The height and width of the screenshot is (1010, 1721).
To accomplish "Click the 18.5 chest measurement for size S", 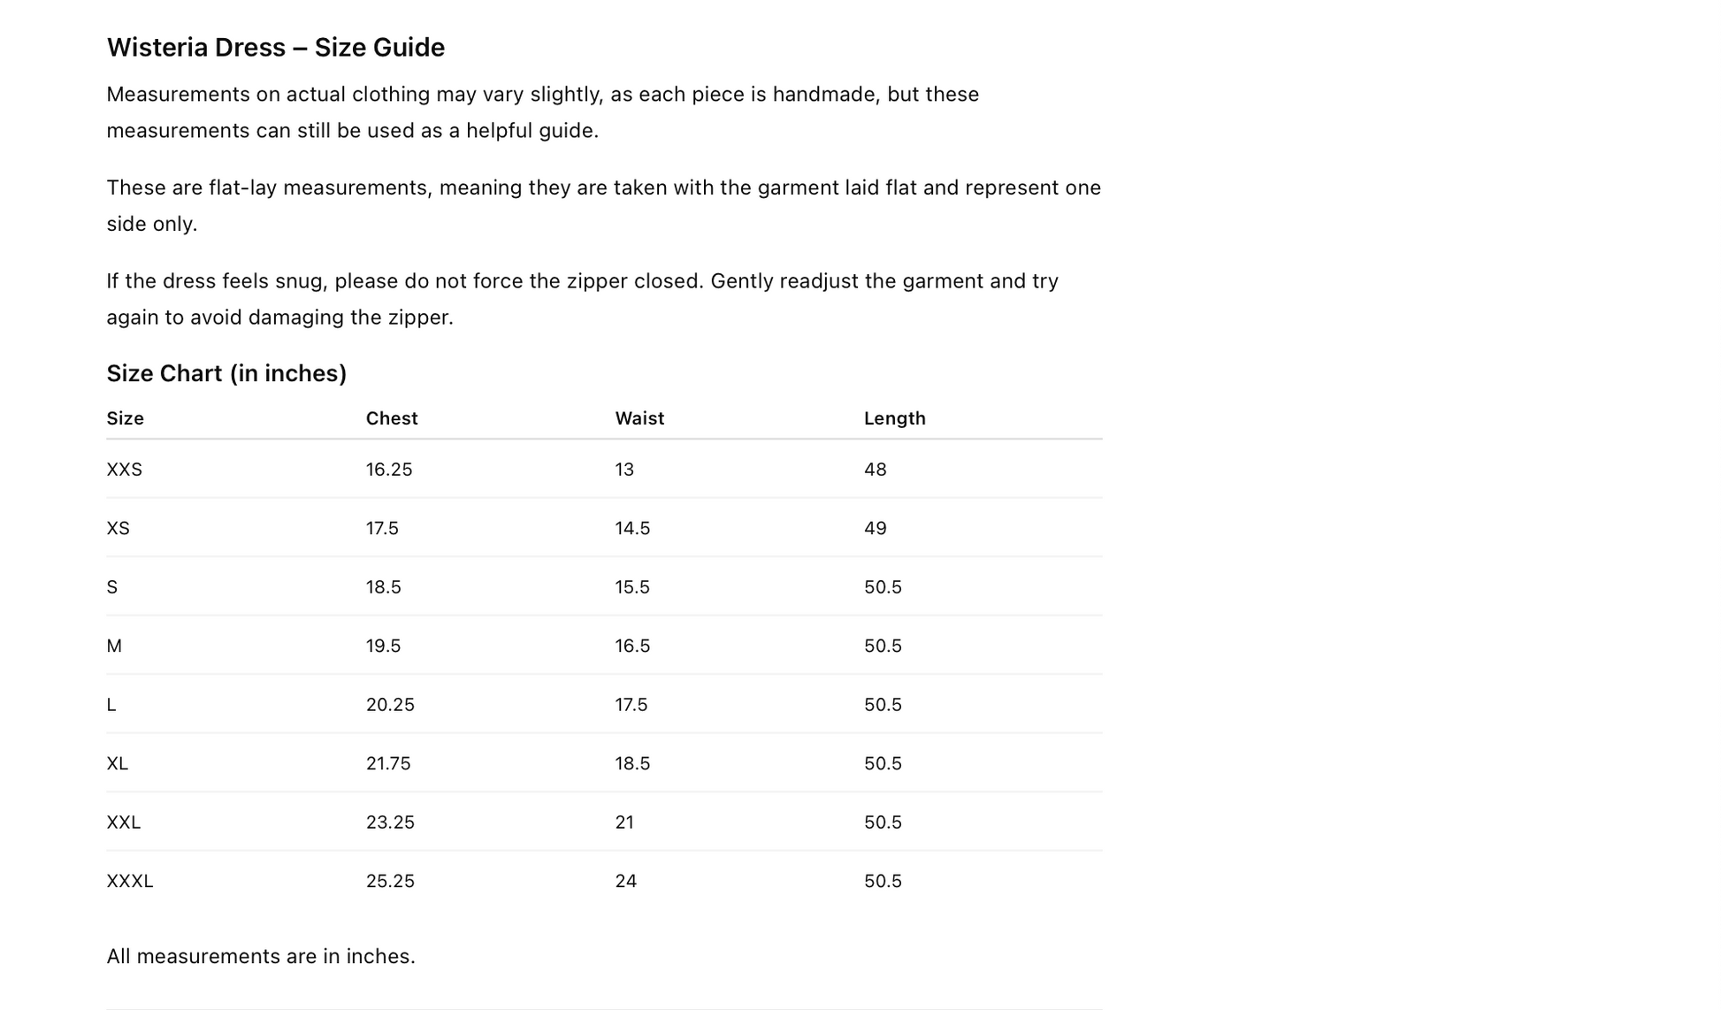I will coord(383,587).
